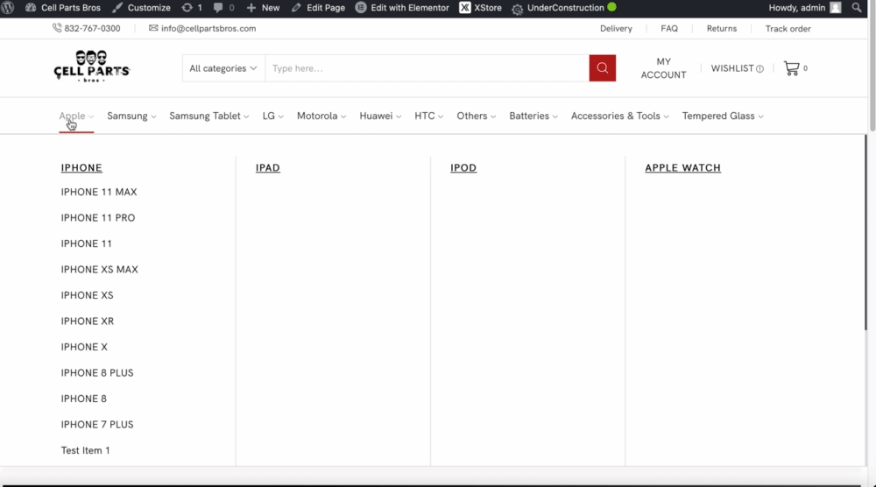Open Howdy, admin account menu

point(804,8)
